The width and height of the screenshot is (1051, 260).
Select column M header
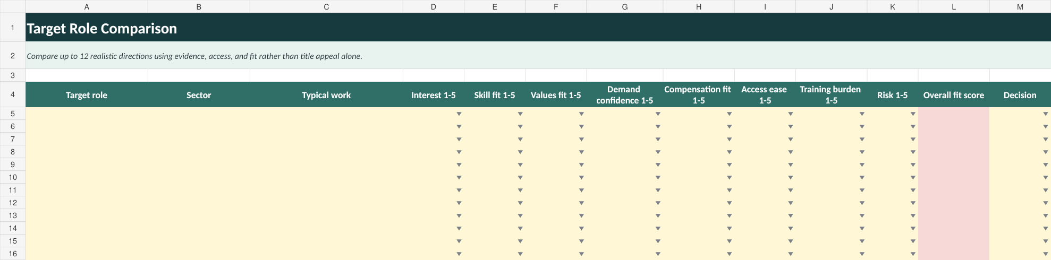click(1020, 6)
